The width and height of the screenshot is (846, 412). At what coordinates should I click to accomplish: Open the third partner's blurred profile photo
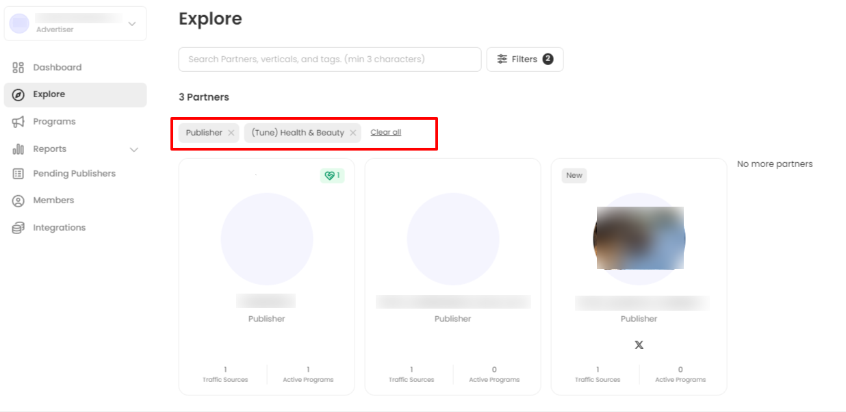639,238
